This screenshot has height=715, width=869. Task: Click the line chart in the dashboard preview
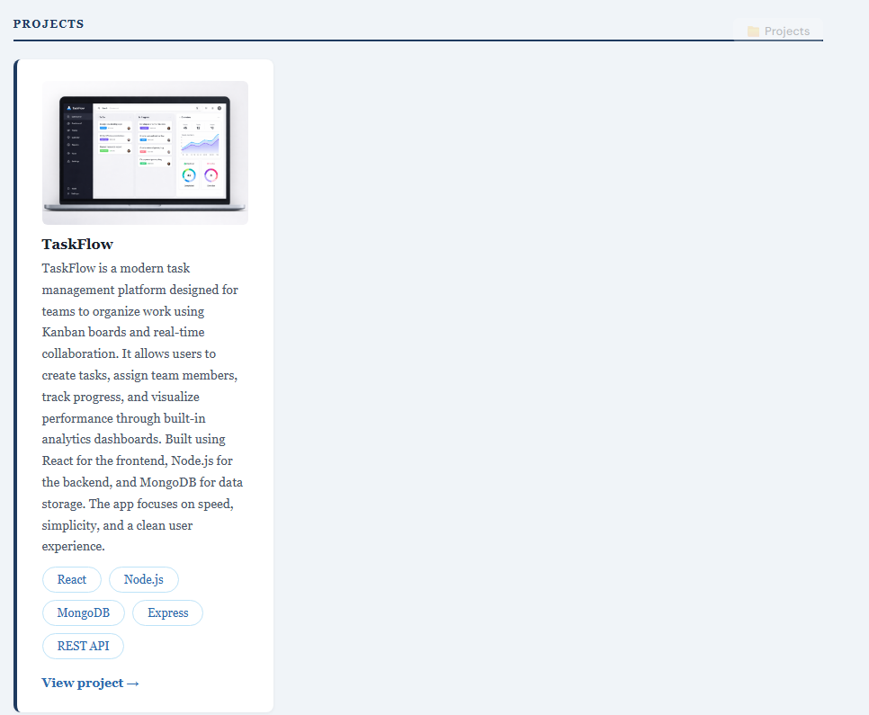click(x=201, y=142)
